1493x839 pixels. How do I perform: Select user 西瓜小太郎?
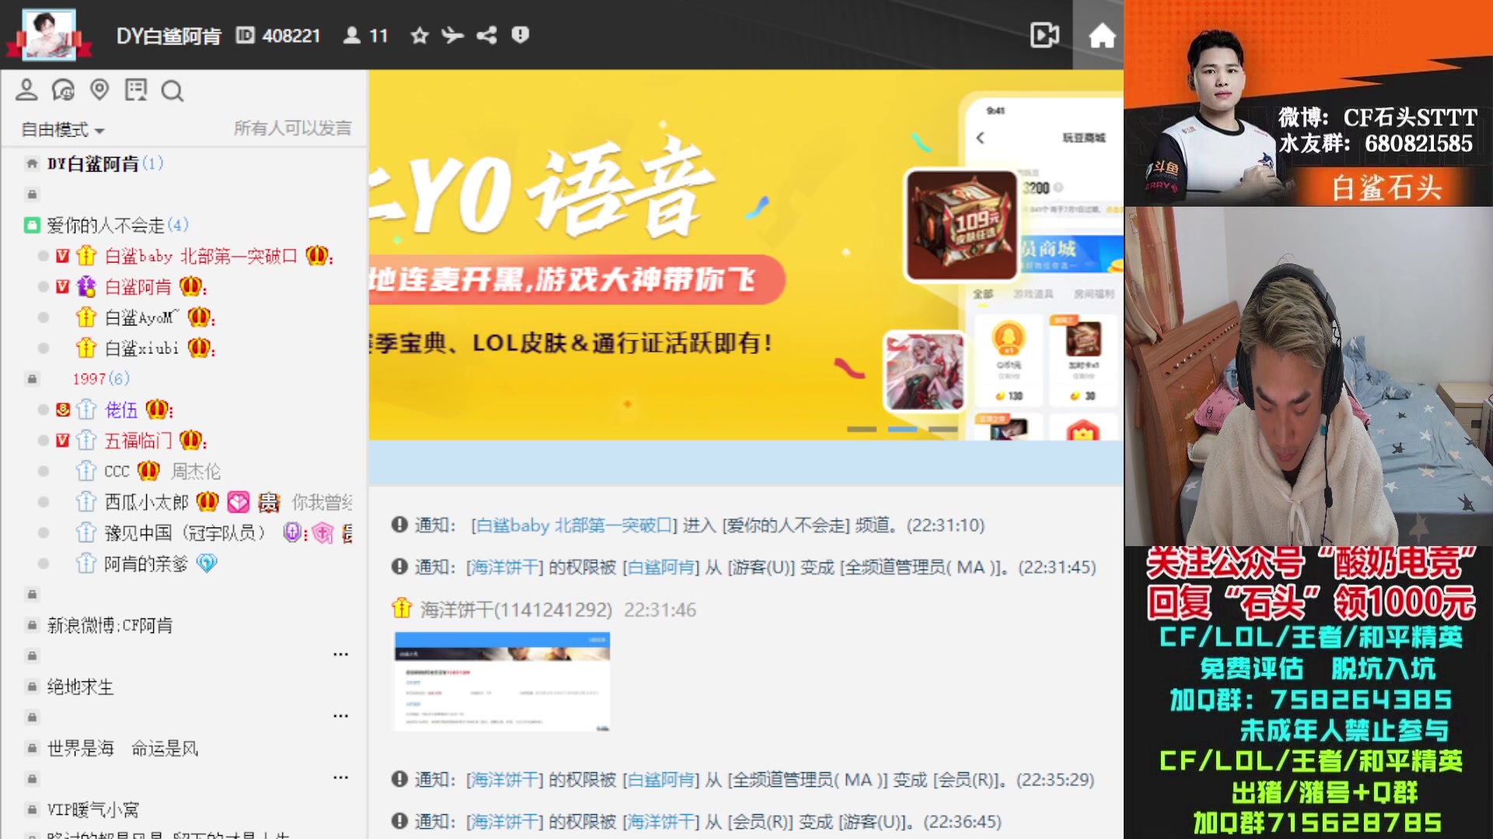click(x=146, y=502)
